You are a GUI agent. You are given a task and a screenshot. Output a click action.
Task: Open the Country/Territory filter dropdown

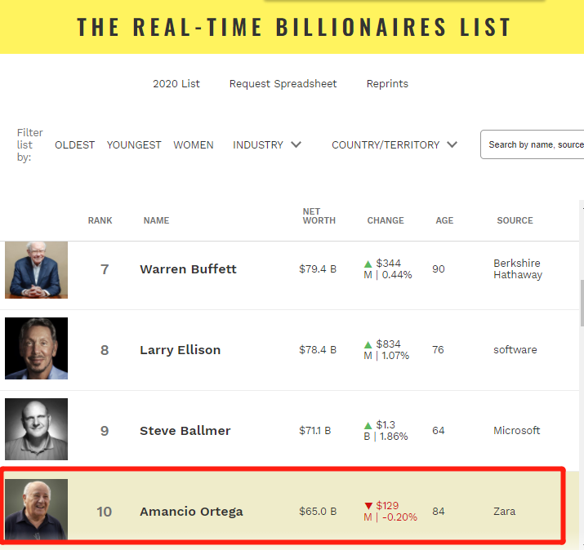click(x=394, y=144)
